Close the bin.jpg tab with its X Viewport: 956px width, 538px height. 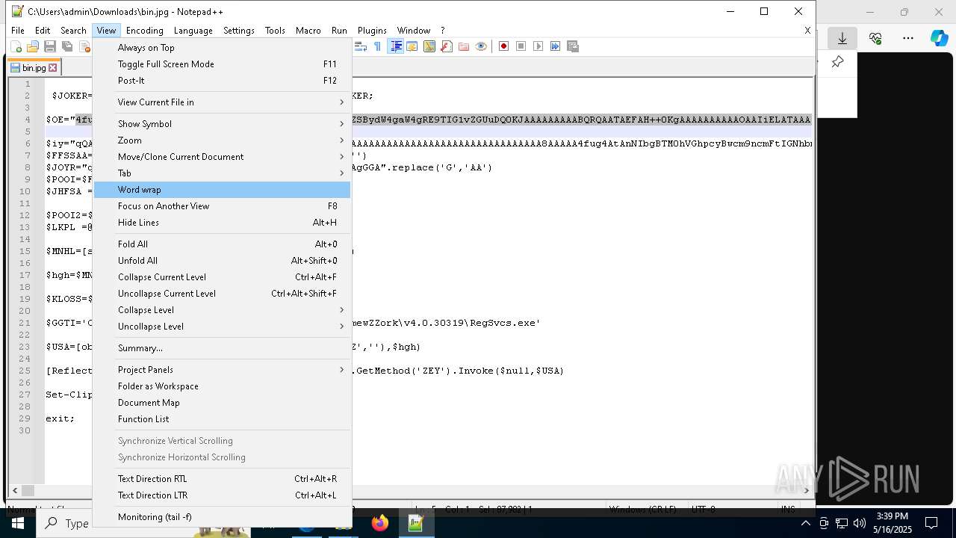point(53,67)
